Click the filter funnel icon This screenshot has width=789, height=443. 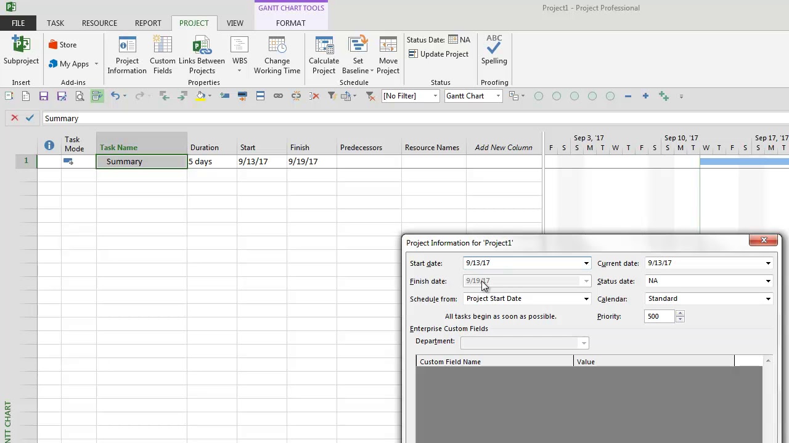click(332, 96)
